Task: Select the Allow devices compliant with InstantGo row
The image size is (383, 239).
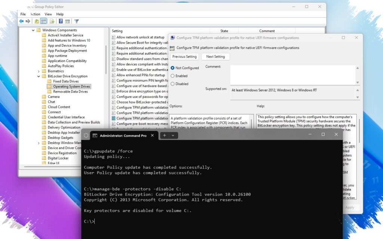Action: coord(140,64)
